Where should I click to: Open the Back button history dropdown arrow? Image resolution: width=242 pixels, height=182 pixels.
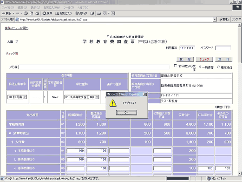click(x=13, y=13)
